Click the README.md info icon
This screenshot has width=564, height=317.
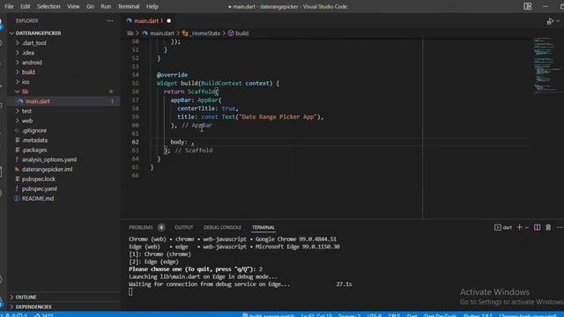[17, 198]
